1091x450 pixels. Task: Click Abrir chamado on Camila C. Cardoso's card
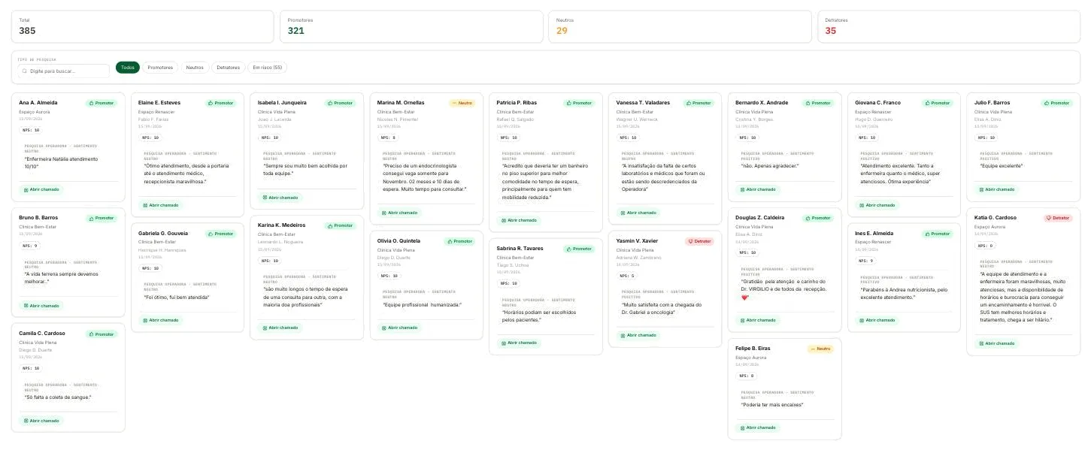[x=41, y=421]
